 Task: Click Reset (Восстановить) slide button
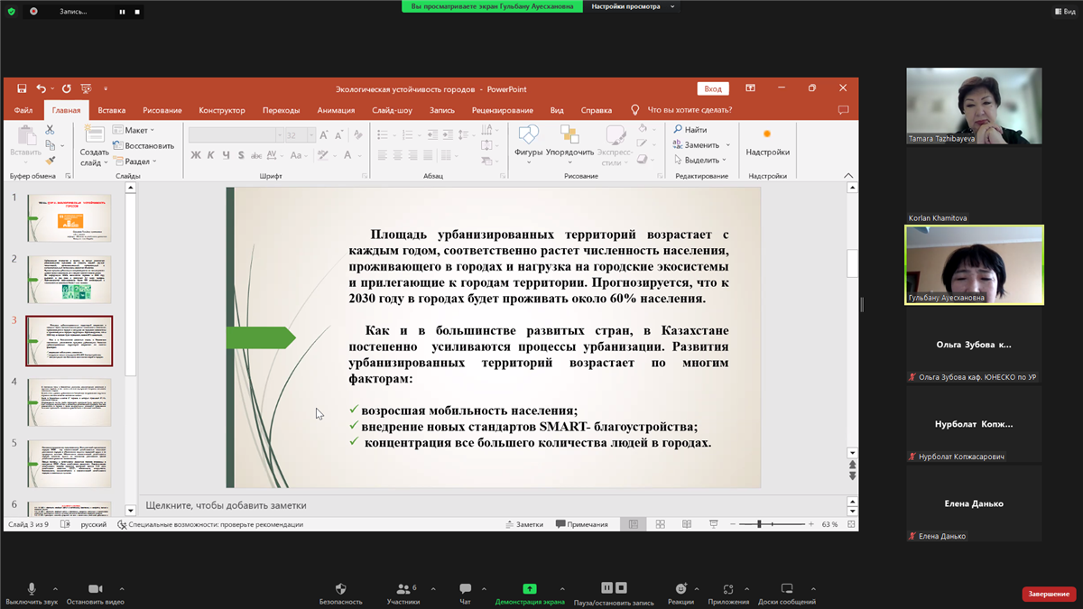click(143, 145)
